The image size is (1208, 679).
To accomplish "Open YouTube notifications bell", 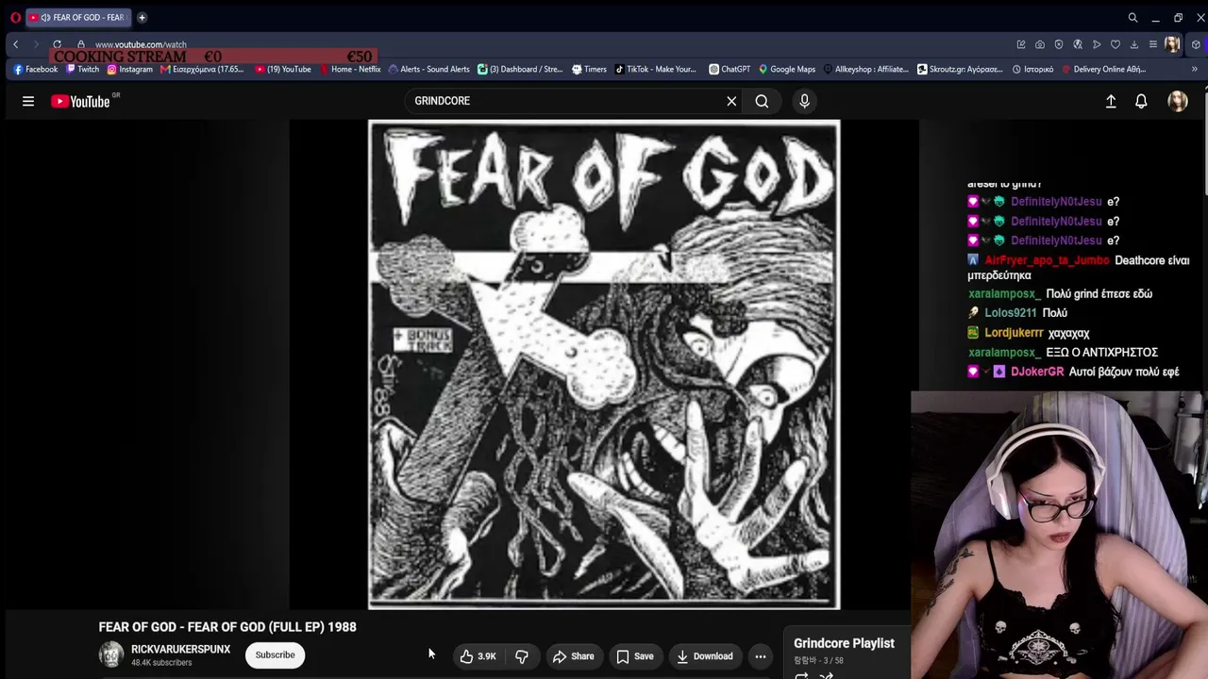I will [1141, 101].
